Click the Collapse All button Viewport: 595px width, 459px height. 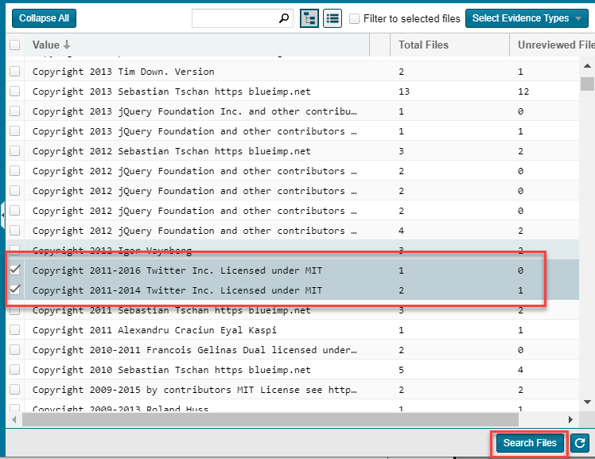click(45, 18)
